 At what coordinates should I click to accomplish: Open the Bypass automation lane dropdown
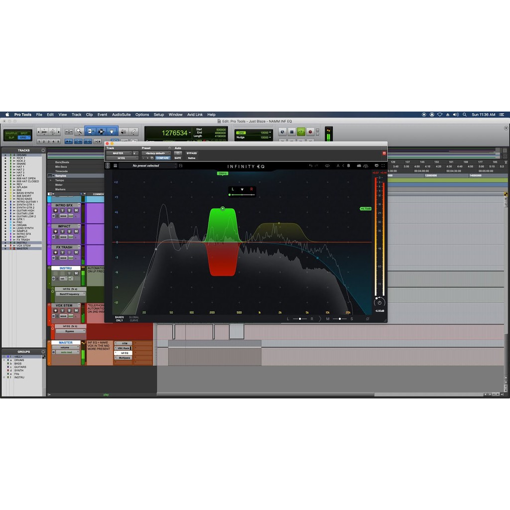tap(70, 331)
